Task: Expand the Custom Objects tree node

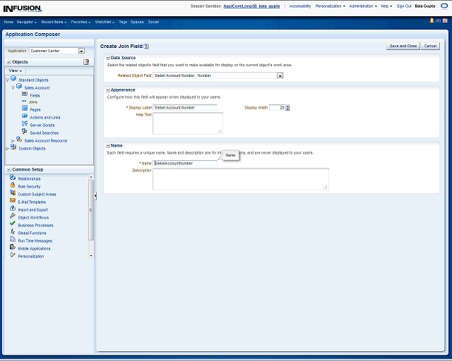Action: tap(7, 148)
